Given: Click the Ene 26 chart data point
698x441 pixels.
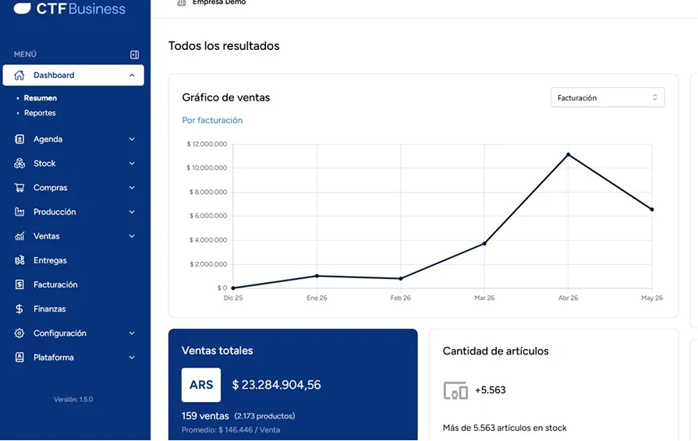Looking at the screenshot, I should 317,276.
